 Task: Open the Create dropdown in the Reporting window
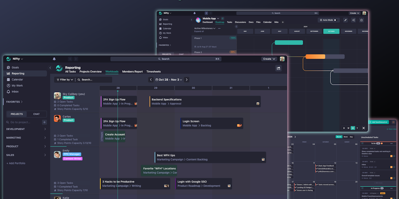click(x=269, y=59)
